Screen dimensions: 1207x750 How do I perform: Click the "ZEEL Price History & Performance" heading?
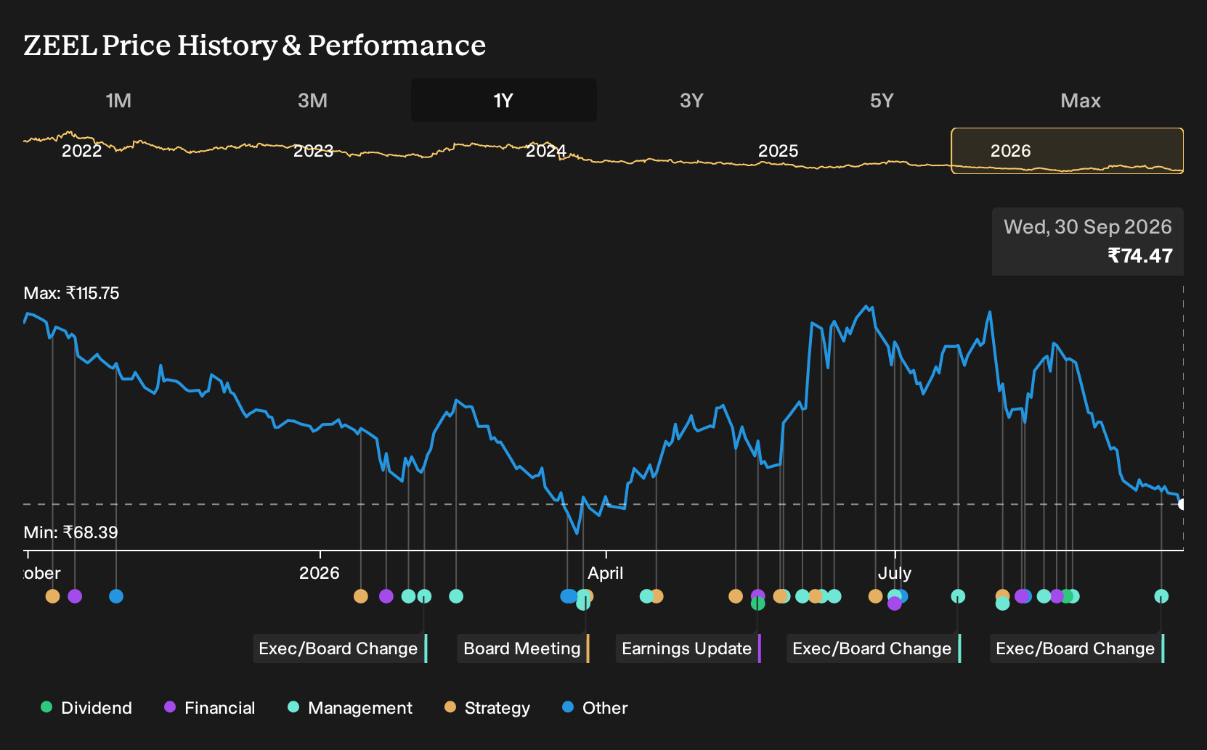pos(255,46)
